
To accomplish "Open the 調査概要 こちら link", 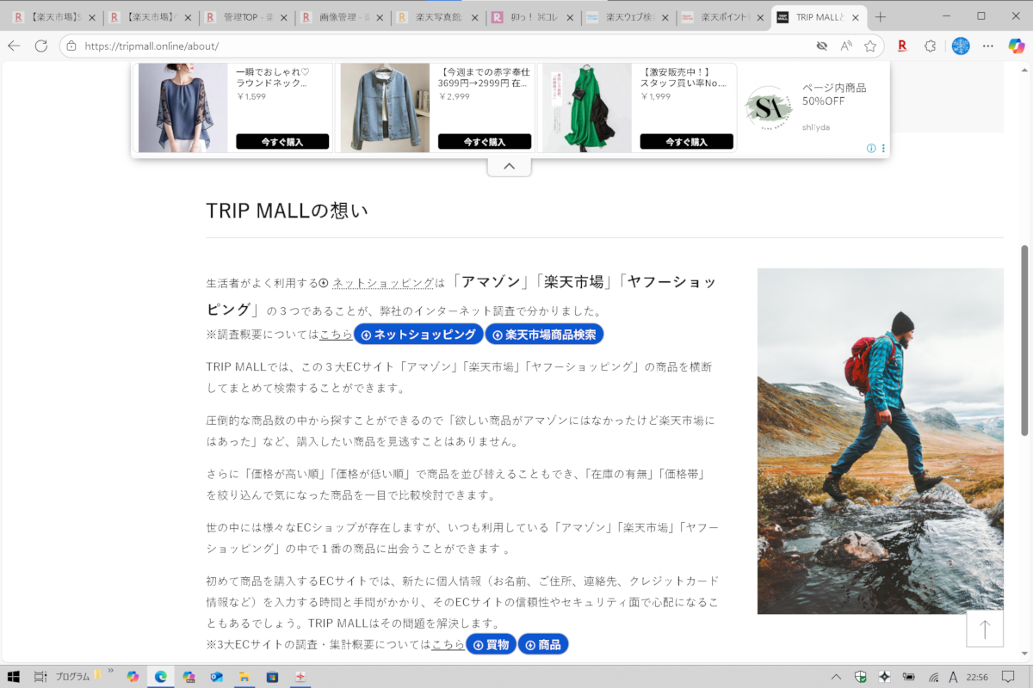I will (x=336, y=335).
